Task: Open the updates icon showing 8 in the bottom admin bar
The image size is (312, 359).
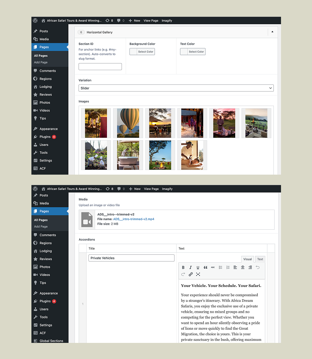Action: (110, 189)
